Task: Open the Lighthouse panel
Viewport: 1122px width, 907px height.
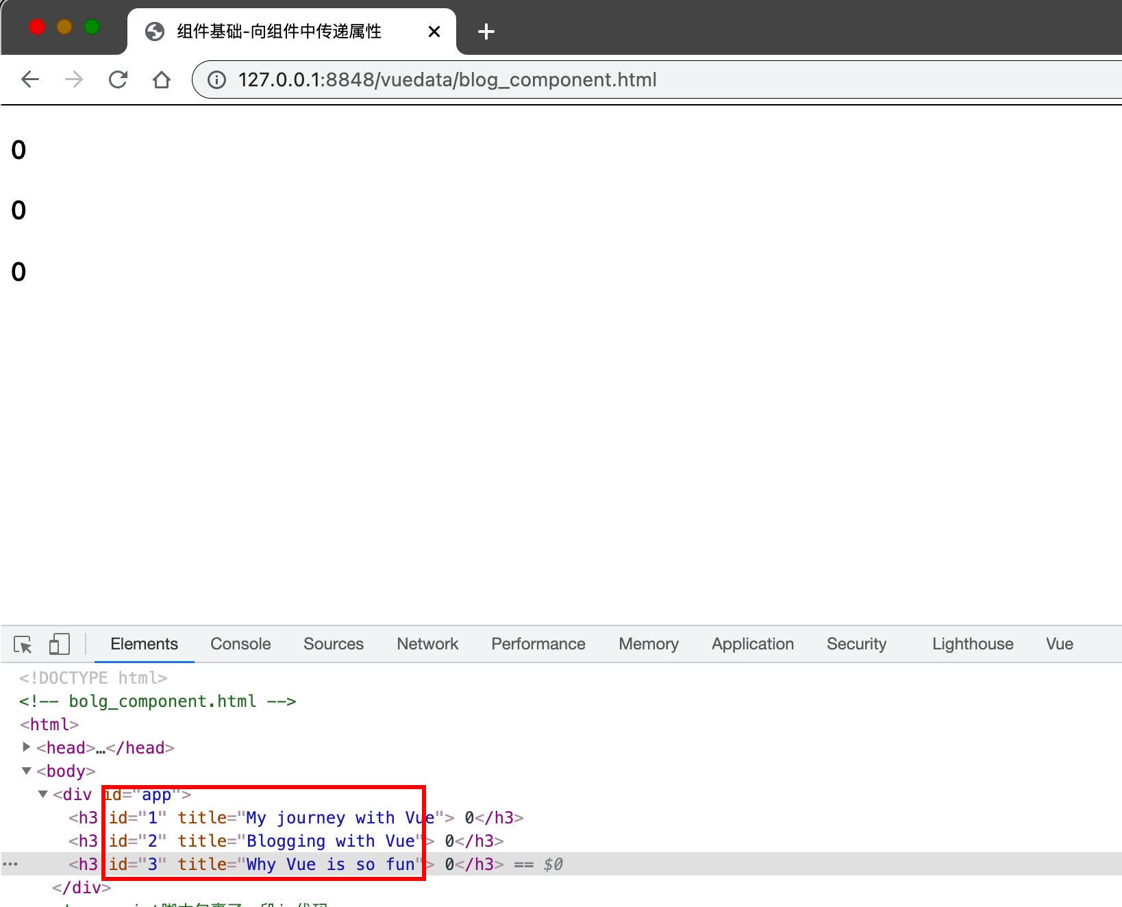Action: point(973,644)
